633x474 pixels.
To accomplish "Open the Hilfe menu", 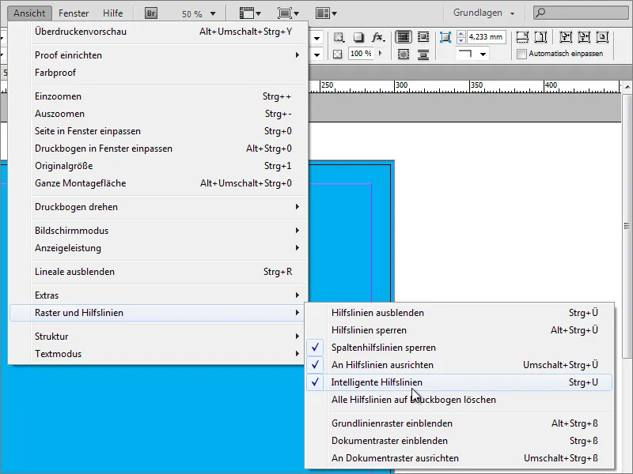I will (x=112, y=13).
